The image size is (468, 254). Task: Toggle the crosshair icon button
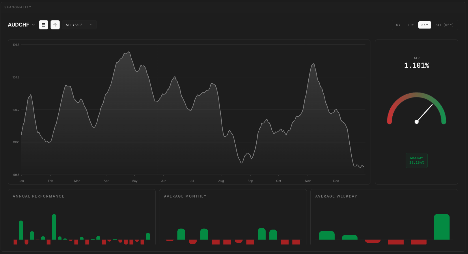point(55,25)
